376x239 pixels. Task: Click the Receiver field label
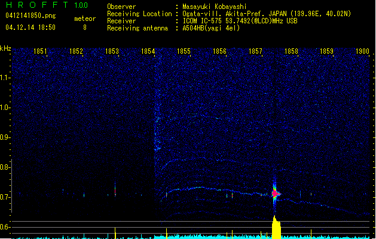click(x=121, y=21)
